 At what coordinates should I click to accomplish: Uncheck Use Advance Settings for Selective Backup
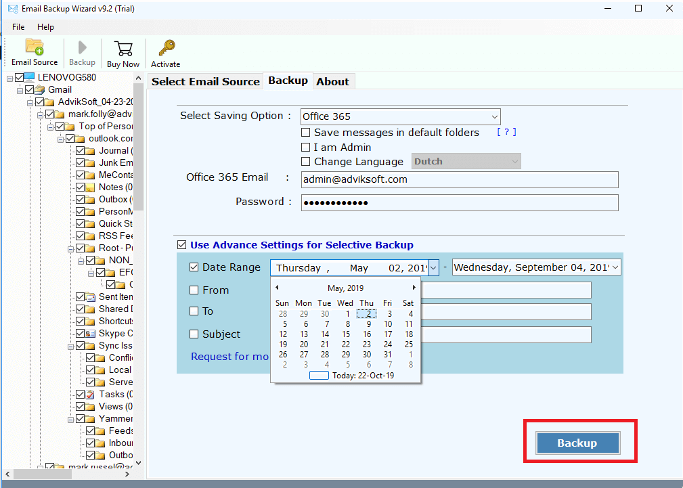point(182,245)
